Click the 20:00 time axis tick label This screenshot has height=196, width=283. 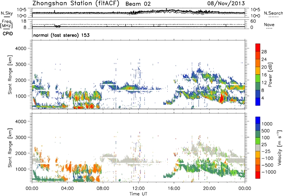(x=209, y=189)
